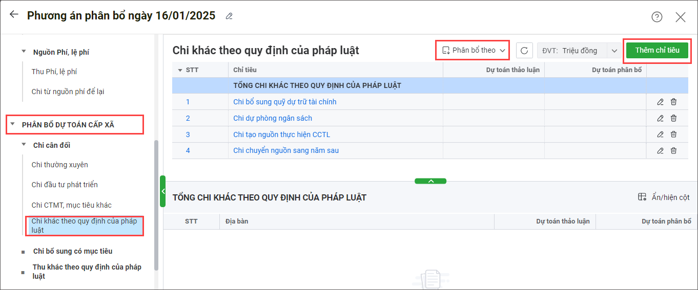Click the green sidebar collapse handle

162,191
